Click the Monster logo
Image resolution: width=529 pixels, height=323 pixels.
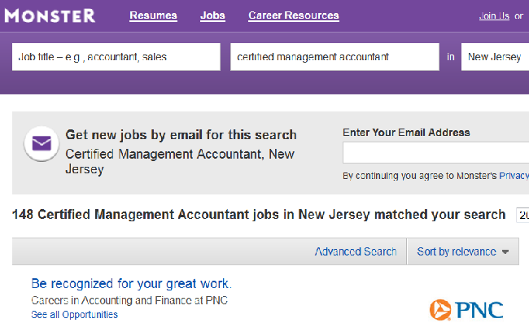point(50,15)
